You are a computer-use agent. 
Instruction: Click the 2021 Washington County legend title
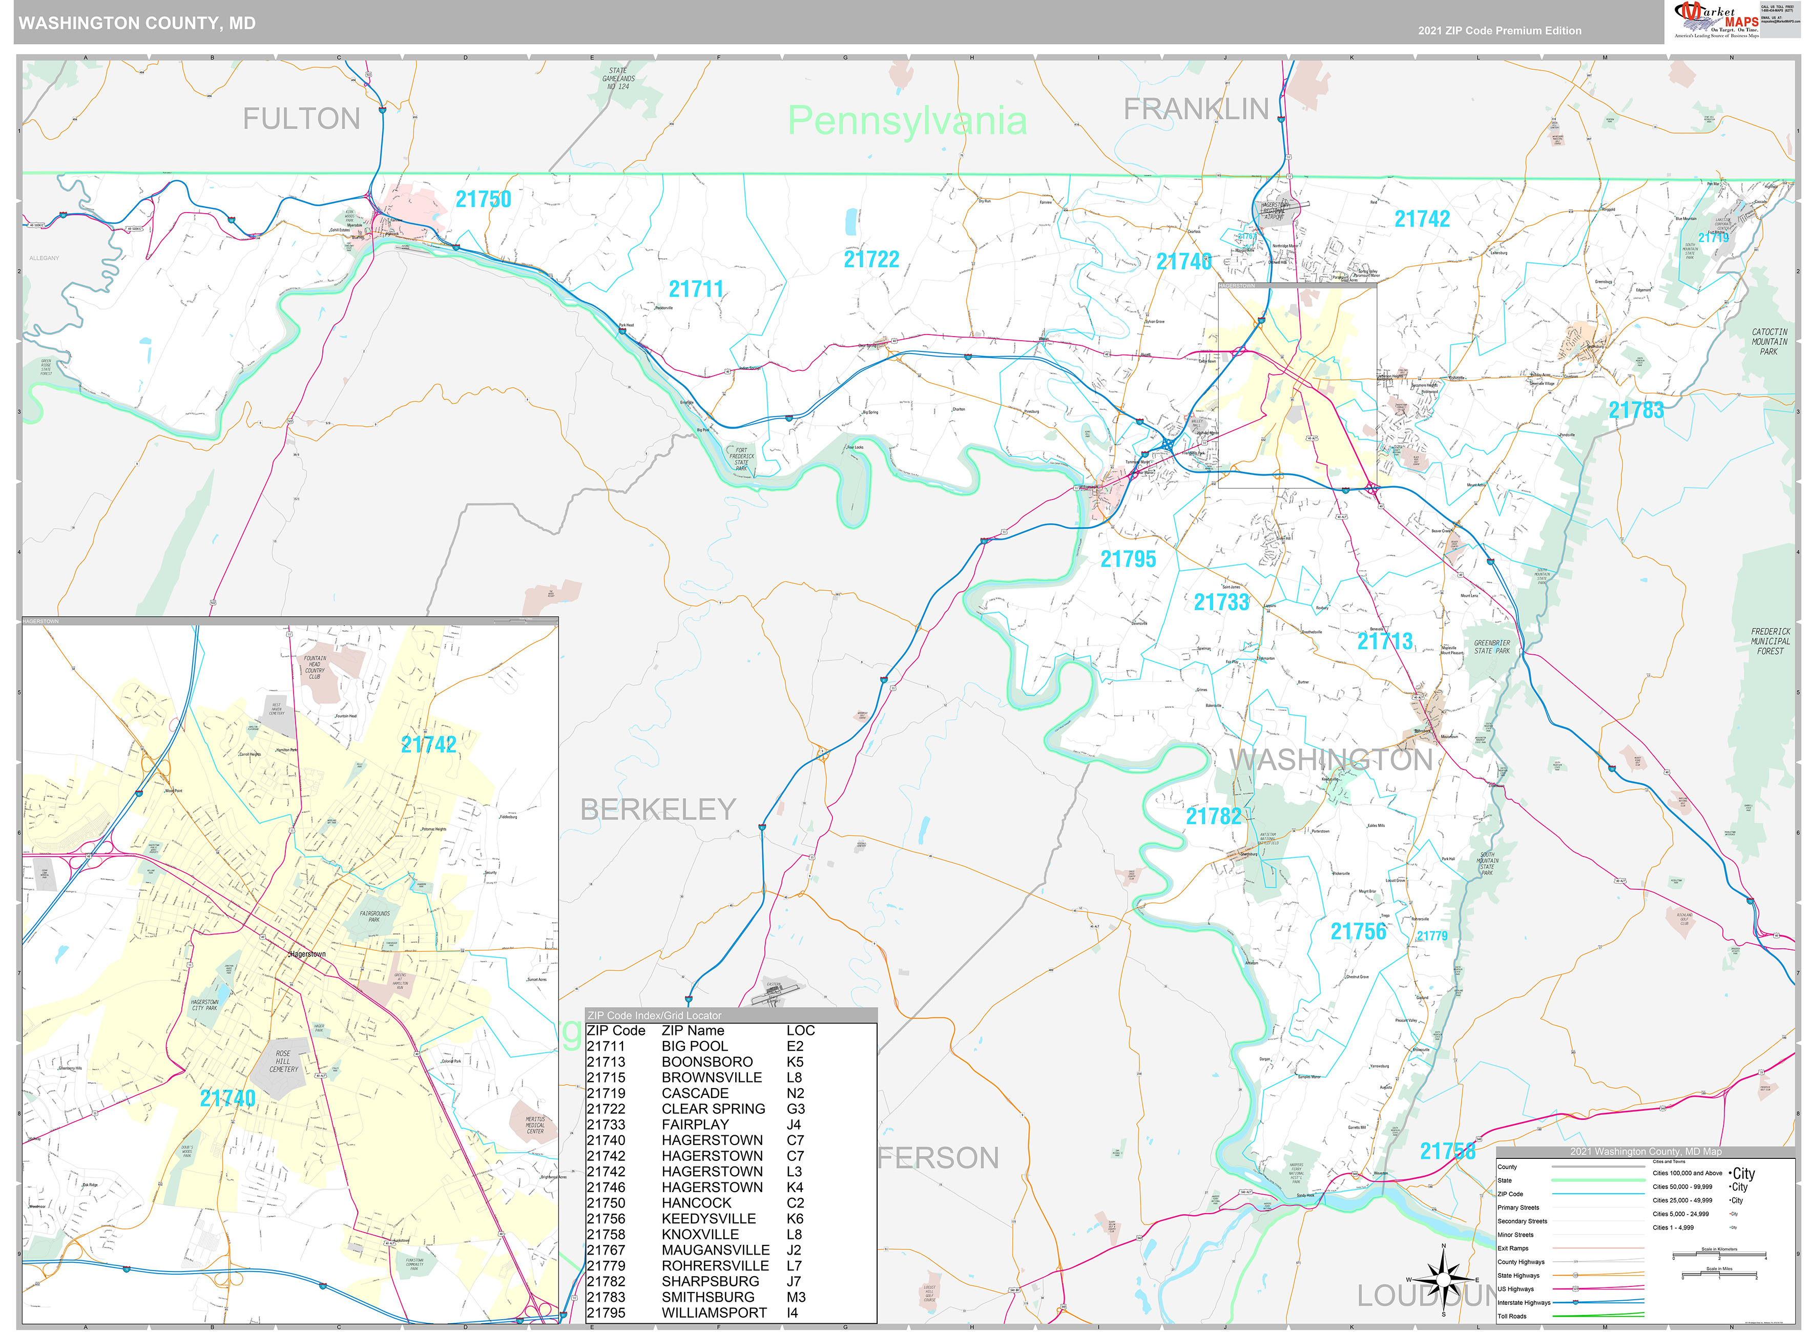tap(1646, 1151)
